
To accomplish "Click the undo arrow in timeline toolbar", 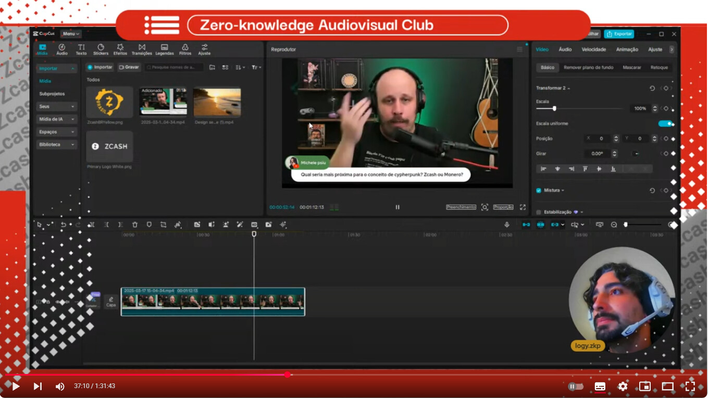I will 63,225.
